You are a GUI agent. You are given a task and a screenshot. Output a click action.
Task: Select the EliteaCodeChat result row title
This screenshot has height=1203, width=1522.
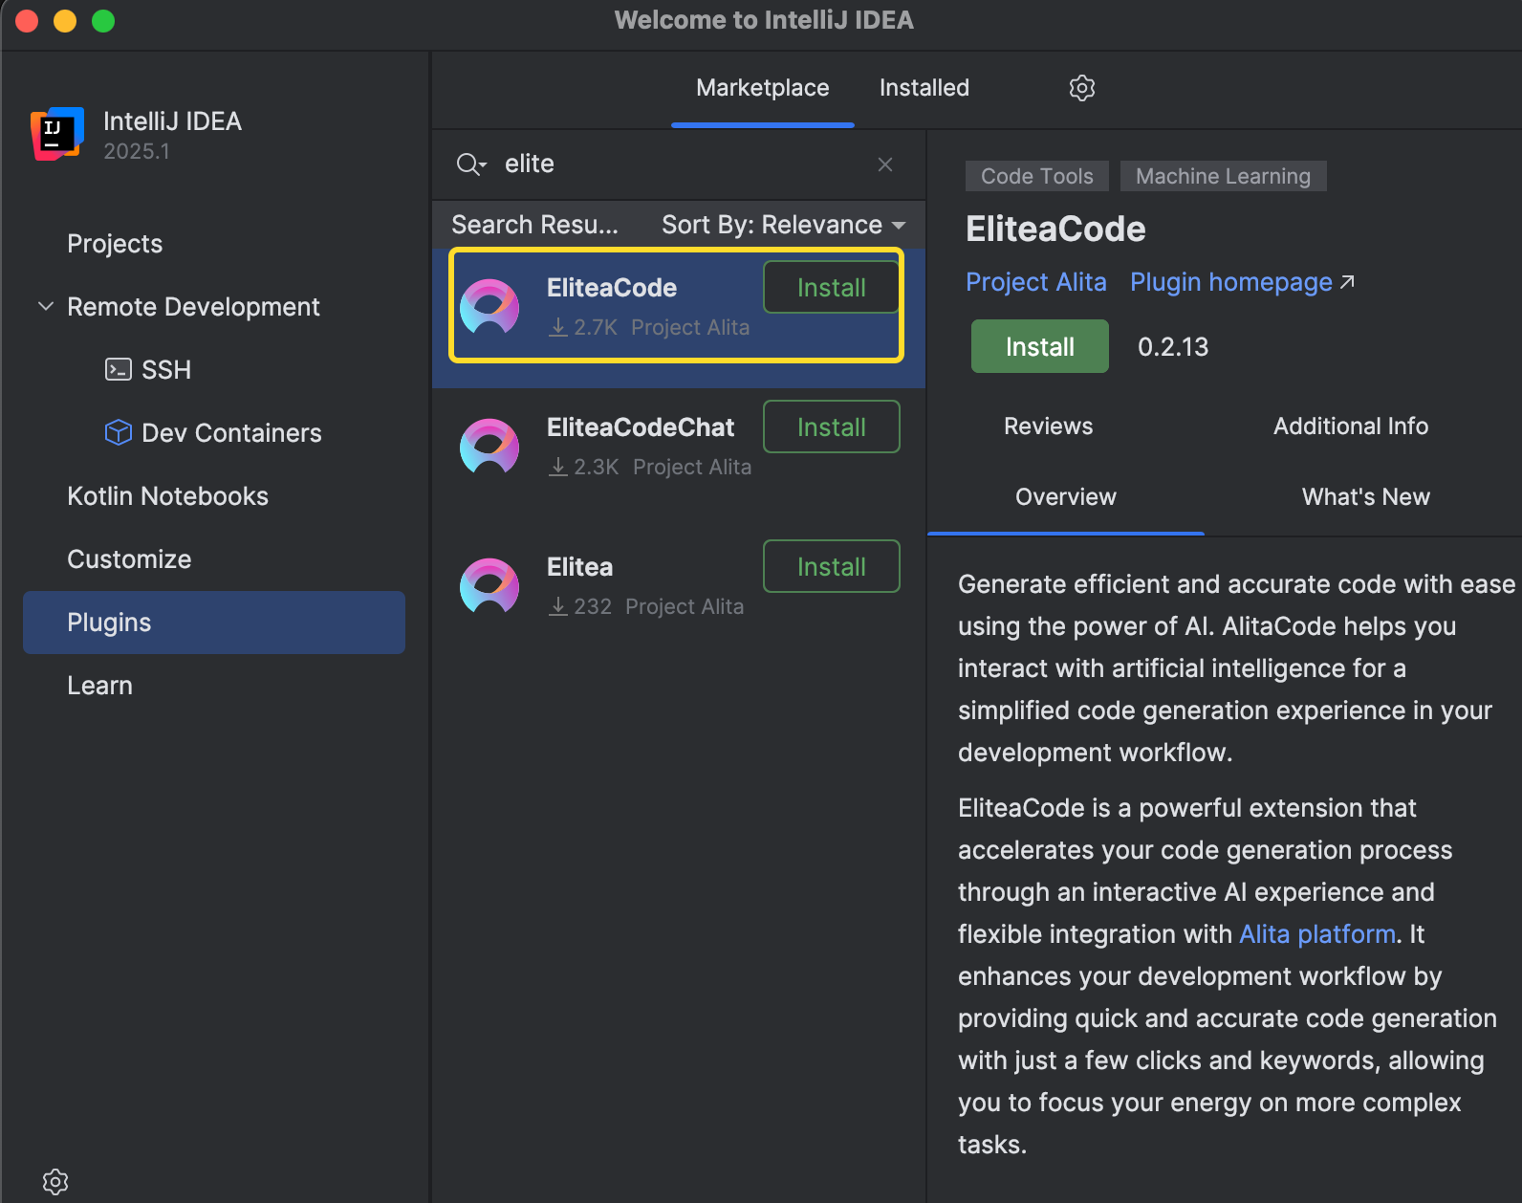641,427
